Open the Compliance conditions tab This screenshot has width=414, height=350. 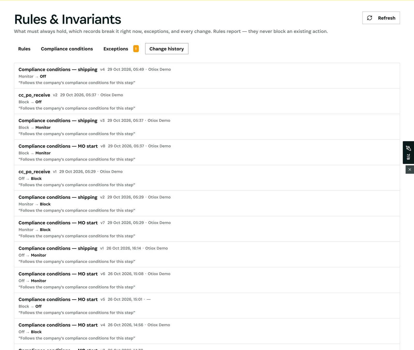[67, 49]
